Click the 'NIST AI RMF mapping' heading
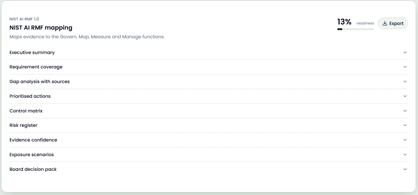418x195 pixels. [x=41, y=27]
